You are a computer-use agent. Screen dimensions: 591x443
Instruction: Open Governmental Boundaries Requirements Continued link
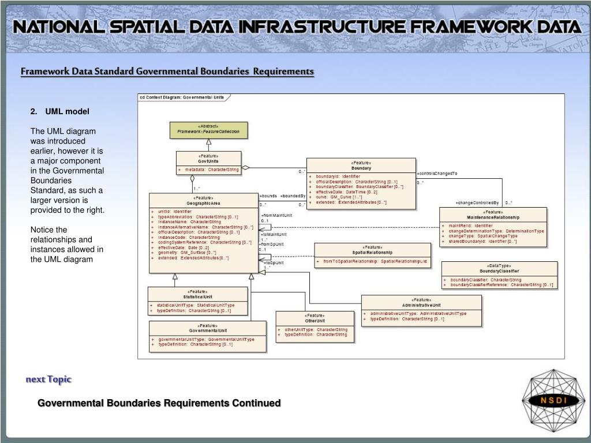click(159, 403)
